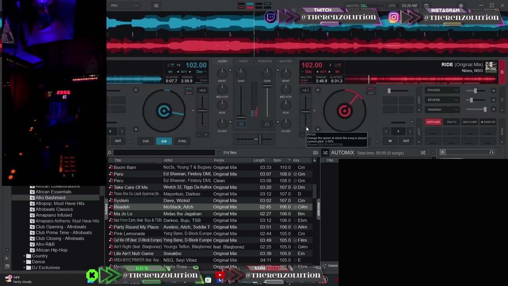The height and width of the screenshot is (286, 508).
Task: Set loop OUT on right deck
Action: 406,141
